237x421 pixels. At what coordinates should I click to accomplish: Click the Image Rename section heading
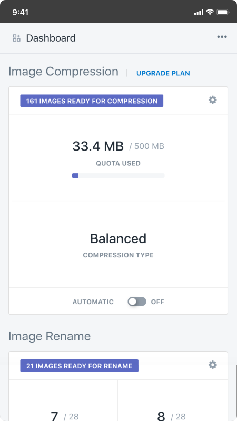[50, 336]
